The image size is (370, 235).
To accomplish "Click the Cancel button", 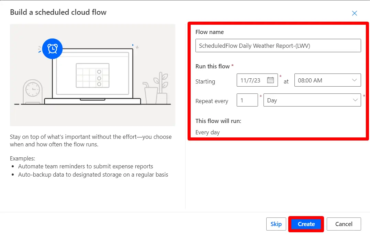I will coord(344,224).
